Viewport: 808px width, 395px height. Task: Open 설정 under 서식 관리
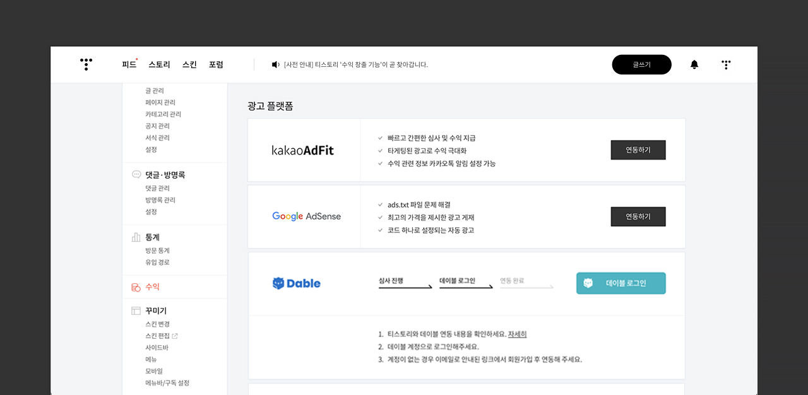(x=151, y=150)
